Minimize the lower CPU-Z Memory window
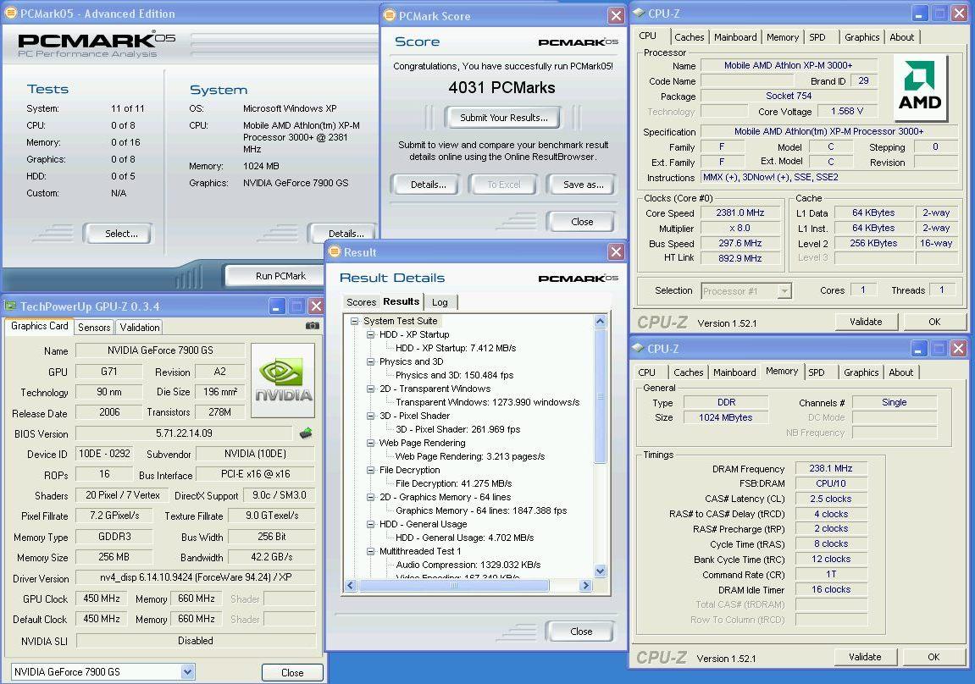This screenshot has width=975, height=684. pyautogui.click(x=920, y=349)
